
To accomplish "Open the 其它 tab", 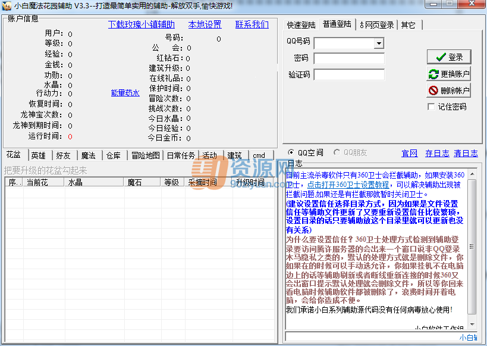I will tap(409, 25).
